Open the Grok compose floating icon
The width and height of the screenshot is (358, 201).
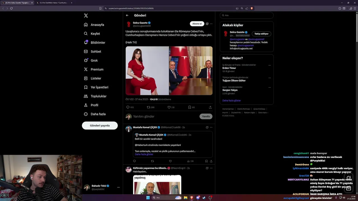pos(348,178)
